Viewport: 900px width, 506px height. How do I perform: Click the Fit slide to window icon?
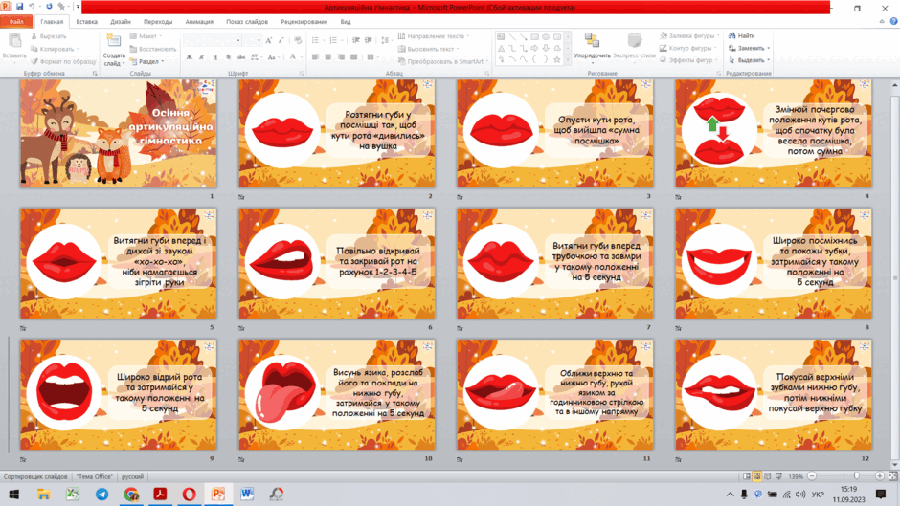tap(893, 476)
